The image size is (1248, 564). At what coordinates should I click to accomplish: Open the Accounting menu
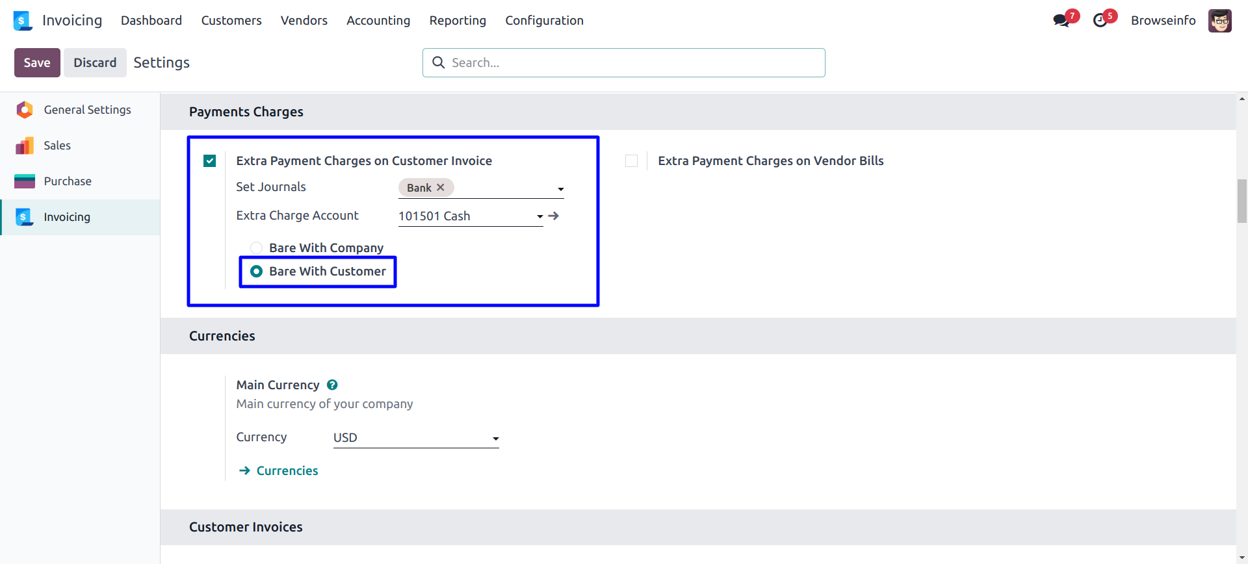(x=378, y=20)
